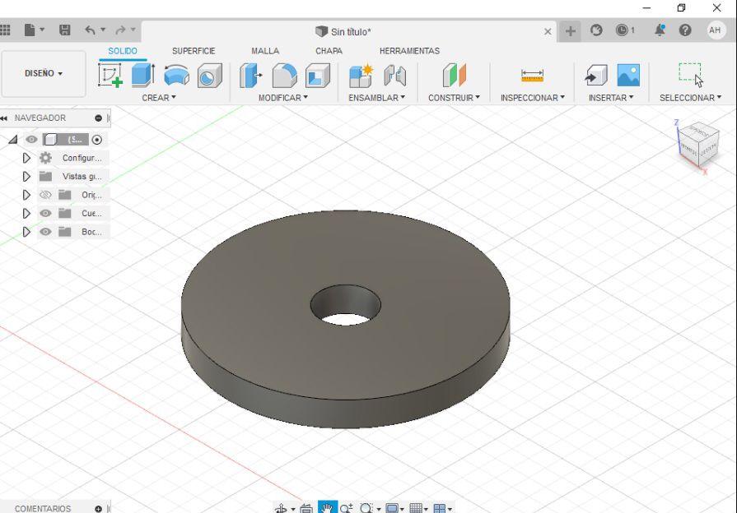Switch to the CHAPA tab

point(329,51)
